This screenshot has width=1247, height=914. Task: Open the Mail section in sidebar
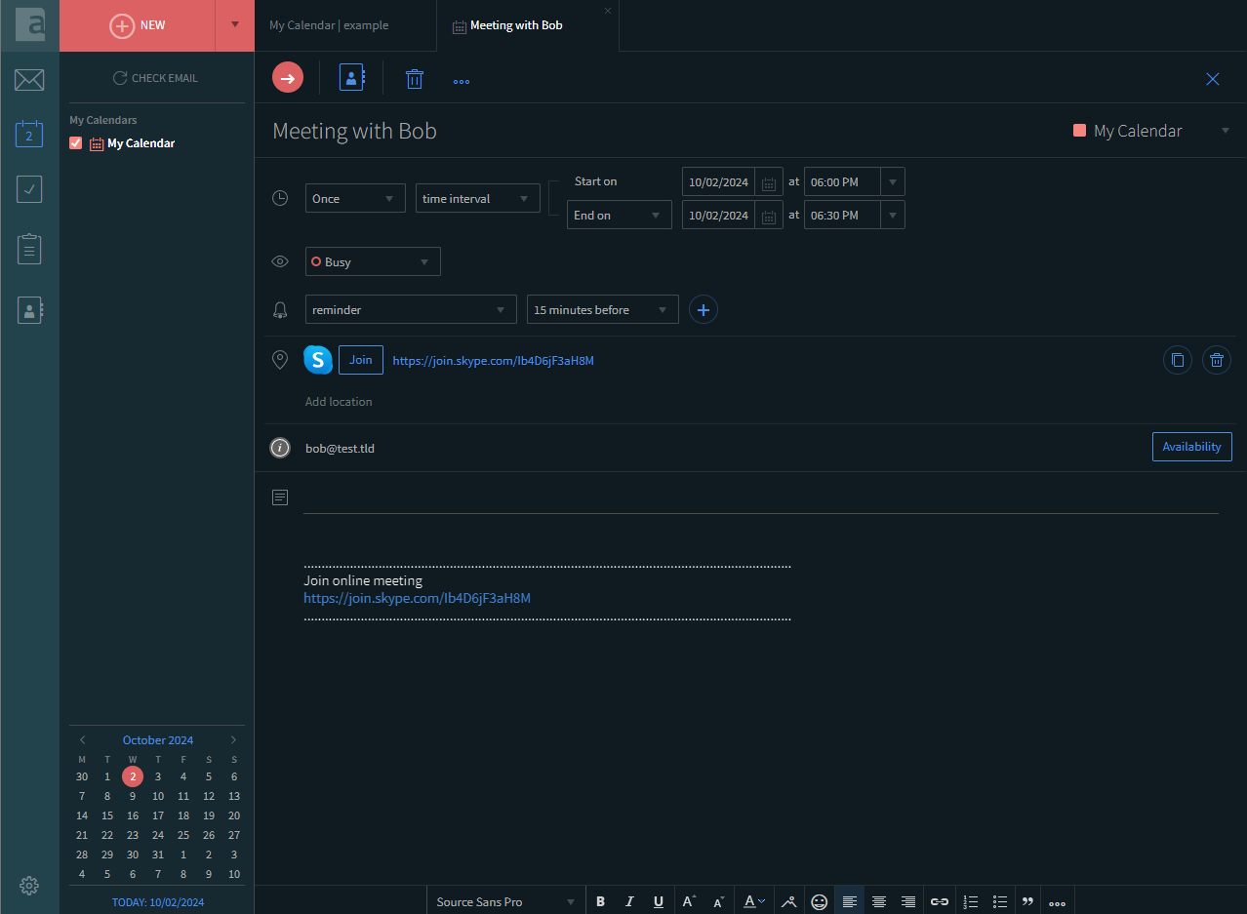coord(29,80)
